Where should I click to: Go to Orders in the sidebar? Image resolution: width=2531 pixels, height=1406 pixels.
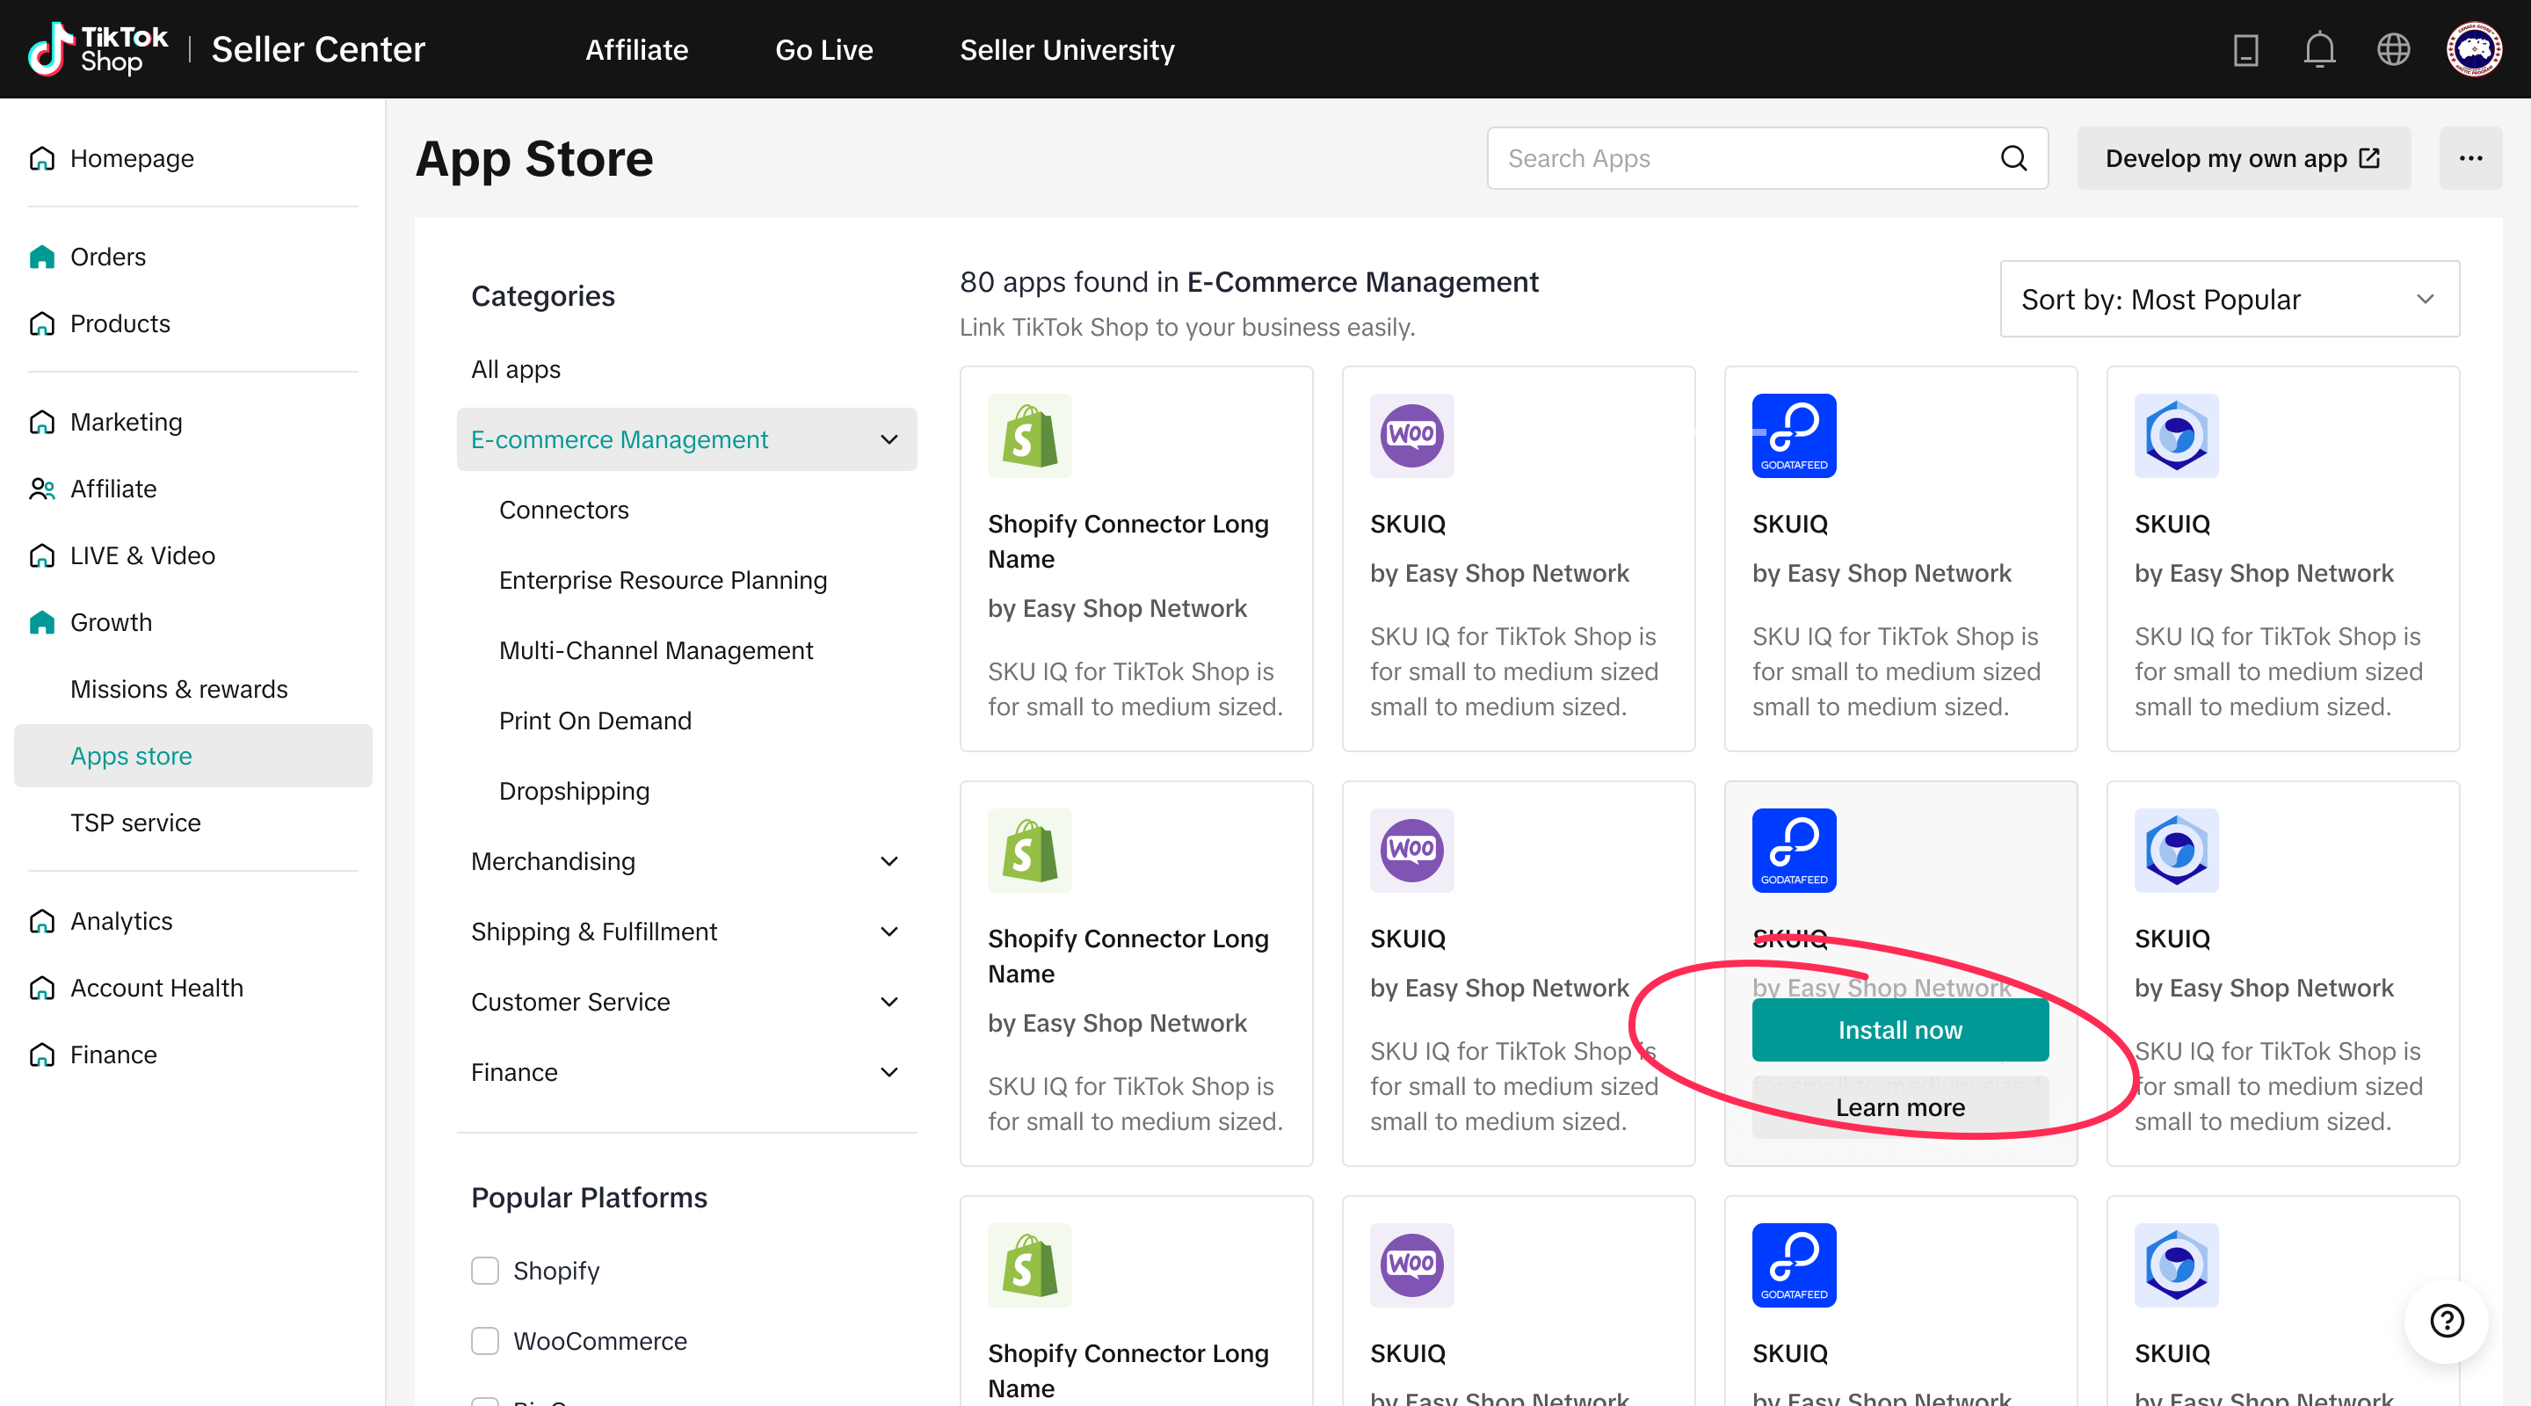tap(108, 257)
